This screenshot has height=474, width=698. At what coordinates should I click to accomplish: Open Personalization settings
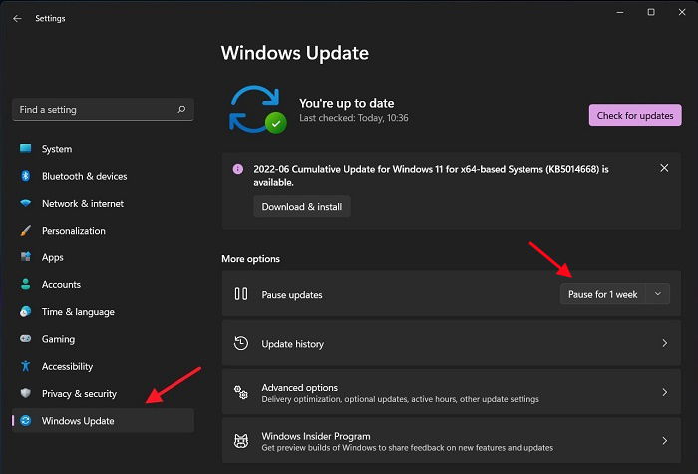pos(104,231)
